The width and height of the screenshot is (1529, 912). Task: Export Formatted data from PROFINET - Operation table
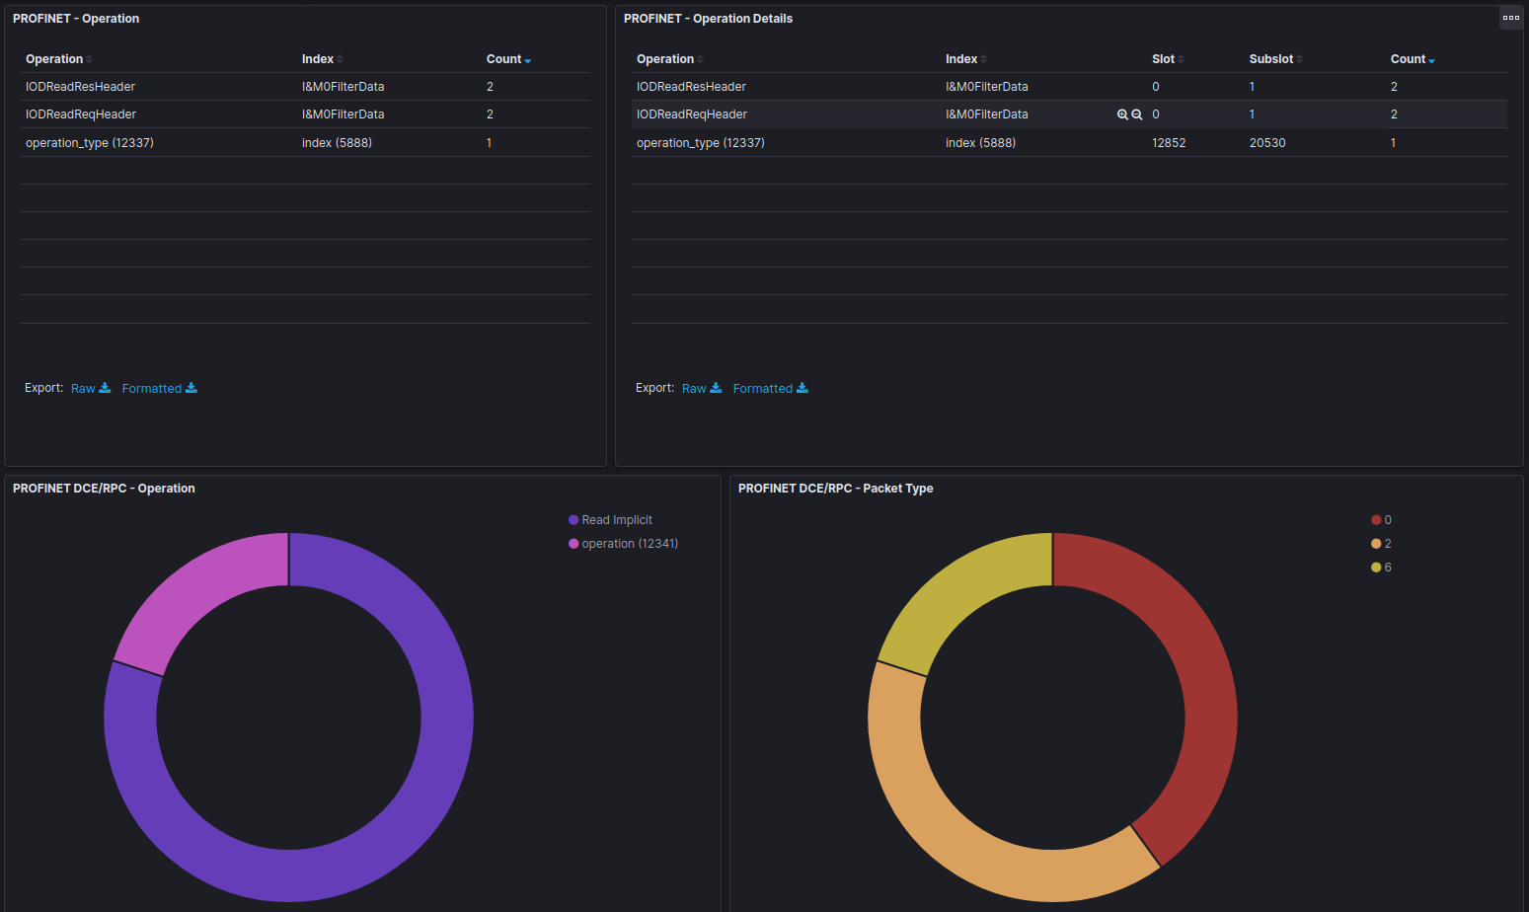pos(159,389)
